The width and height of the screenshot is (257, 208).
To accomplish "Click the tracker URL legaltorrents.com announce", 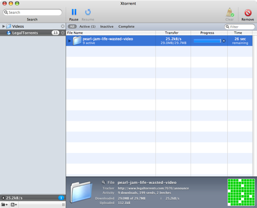I will tap(153, 188).
